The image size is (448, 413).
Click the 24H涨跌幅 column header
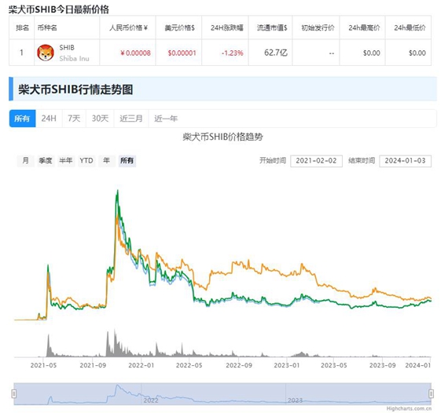tap(227, 27)
